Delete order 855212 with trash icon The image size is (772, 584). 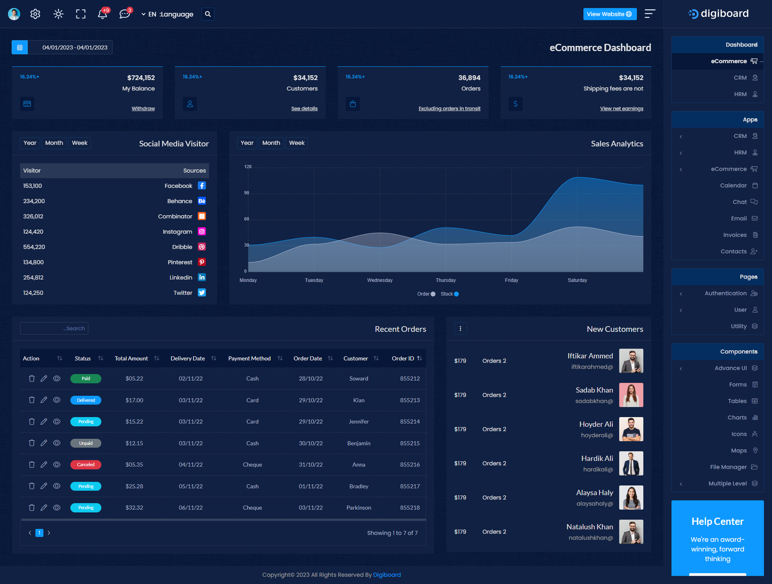coord(32,379)
